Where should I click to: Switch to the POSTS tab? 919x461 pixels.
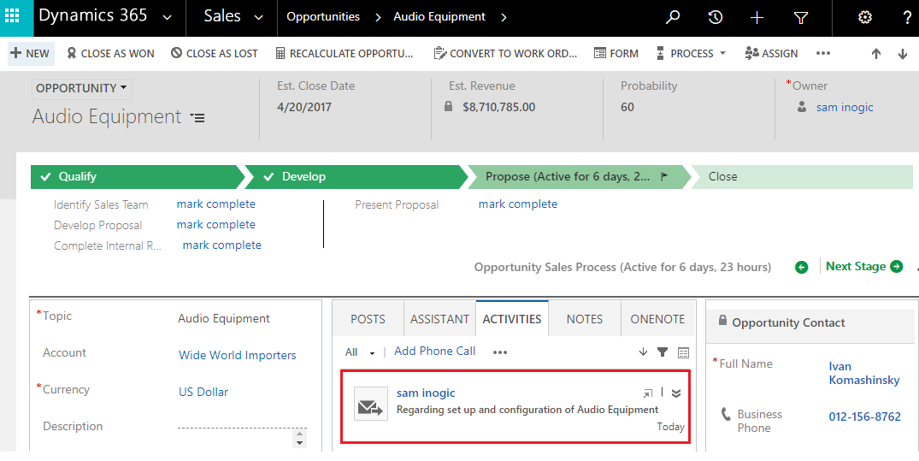368,319
